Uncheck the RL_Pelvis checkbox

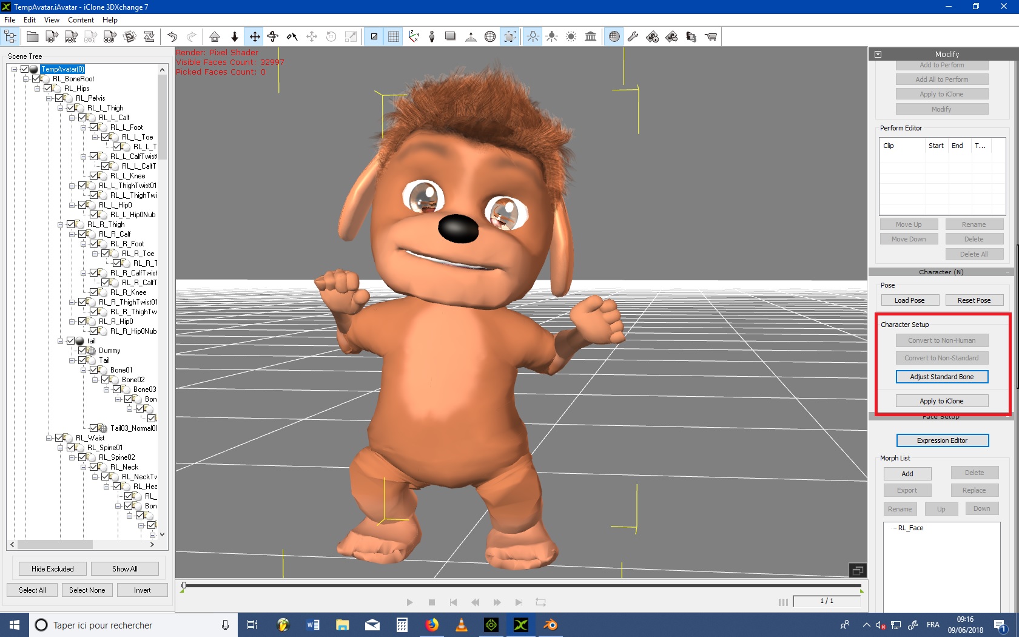point(59,98)
